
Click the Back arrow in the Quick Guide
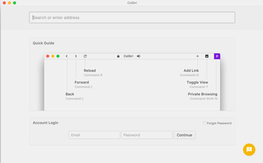(x=67, y=56)
